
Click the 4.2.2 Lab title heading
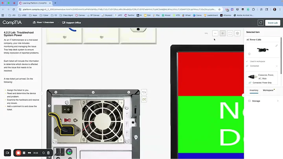[19, 34]
